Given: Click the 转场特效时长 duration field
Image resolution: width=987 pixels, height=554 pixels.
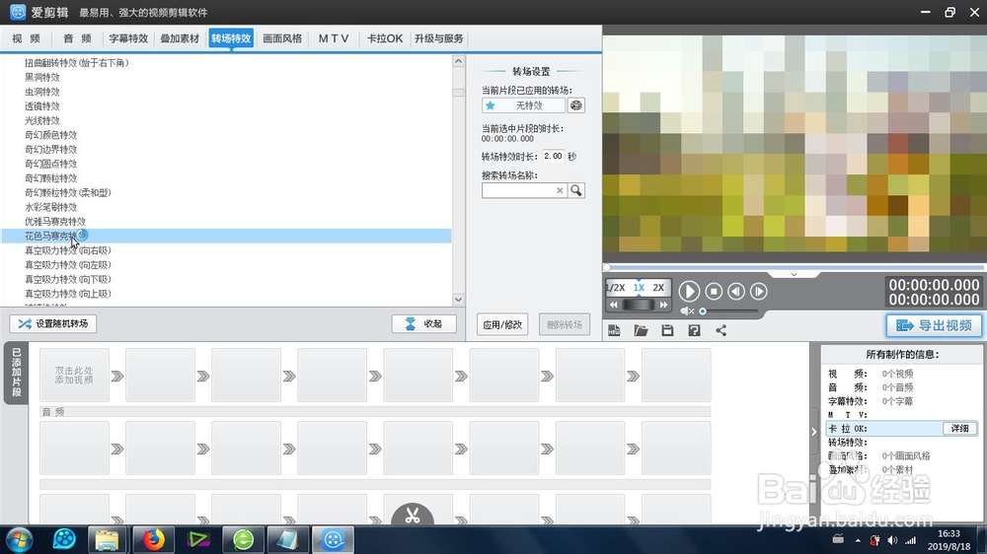Looking at the screenshot, I should point(554,156).
